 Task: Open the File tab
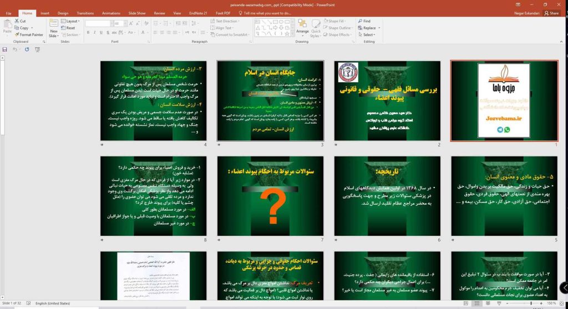pyautogui.click(x=8, y=13)
